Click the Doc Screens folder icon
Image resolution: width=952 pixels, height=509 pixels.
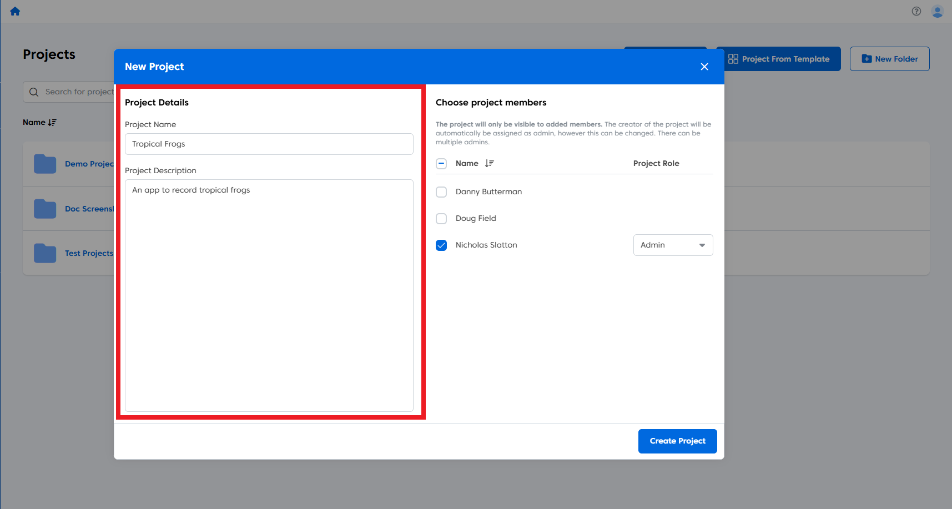pyautogui.click(x=45, y=208)
